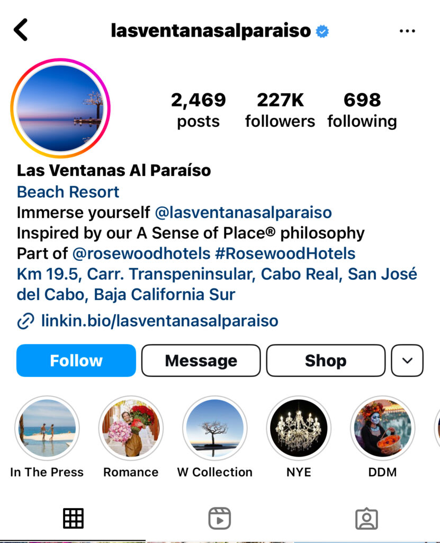Open the Km 19.5 Carr. Transpeninsular address

tap(217, 284)
